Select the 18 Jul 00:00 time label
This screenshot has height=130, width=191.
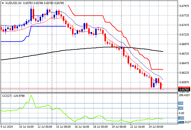100,127
